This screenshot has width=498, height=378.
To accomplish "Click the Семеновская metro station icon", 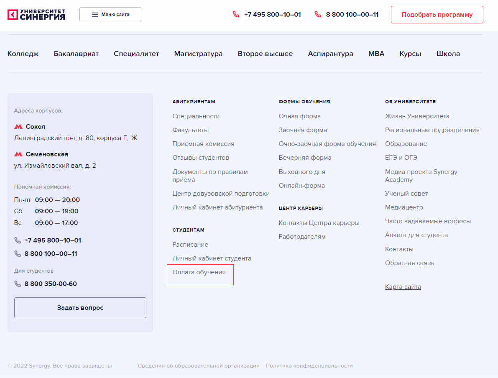I will click(18, 154).
